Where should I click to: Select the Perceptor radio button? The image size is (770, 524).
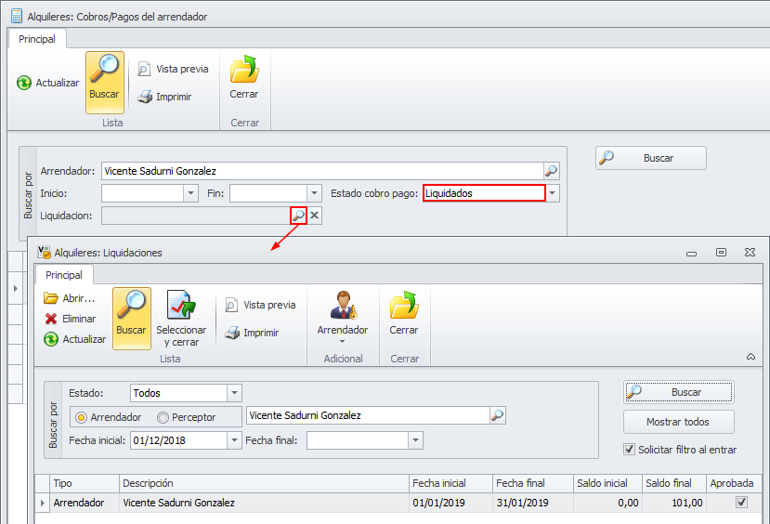pos(163,417)
